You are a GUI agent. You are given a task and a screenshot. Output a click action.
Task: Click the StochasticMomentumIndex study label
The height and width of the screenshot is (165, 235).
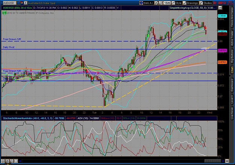pos(28,118)
